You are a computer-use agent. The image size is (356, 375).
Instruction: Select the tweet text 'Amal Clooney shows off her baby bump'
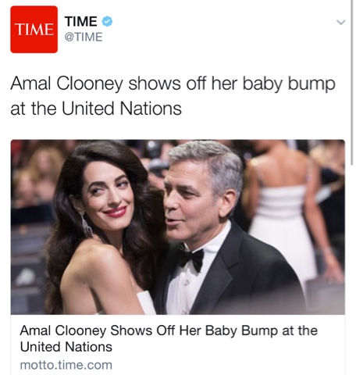pyautogui.click(x=173, y=84)
